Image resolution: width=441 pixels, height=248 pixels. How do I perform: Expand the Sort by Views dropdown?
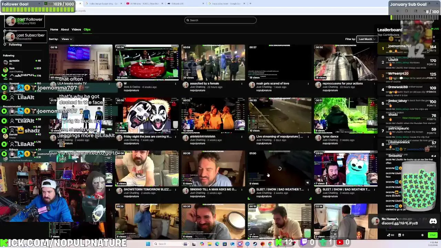pyautogui.click(x=66, y=39)
